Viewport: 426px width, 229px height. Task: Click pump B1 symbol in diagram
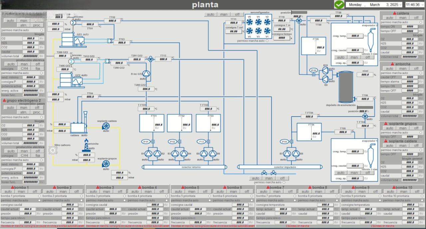click(x=148, y=154)
